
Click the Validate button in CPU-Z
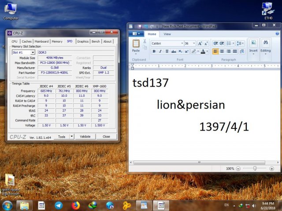[85, 137]
